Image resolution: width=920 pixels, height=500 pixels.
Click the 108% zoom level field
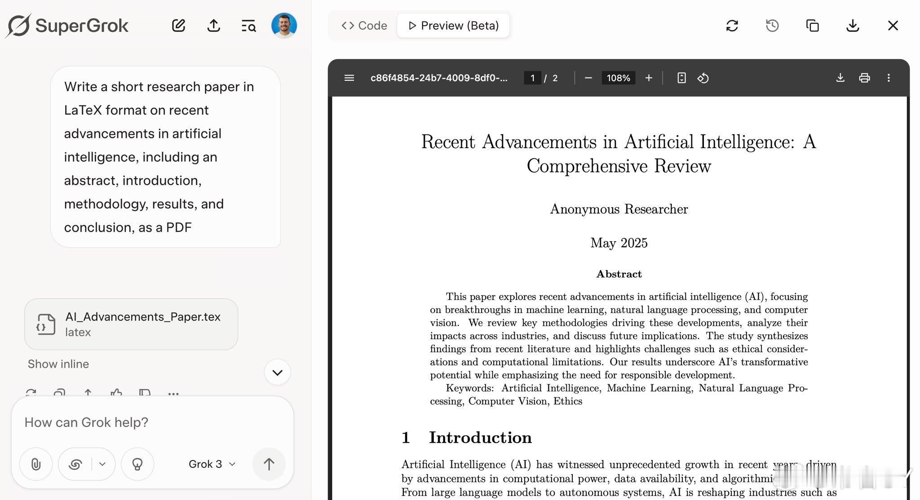tap(619, 78)
